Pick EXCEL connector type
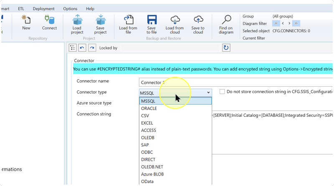 pos(175,123)
